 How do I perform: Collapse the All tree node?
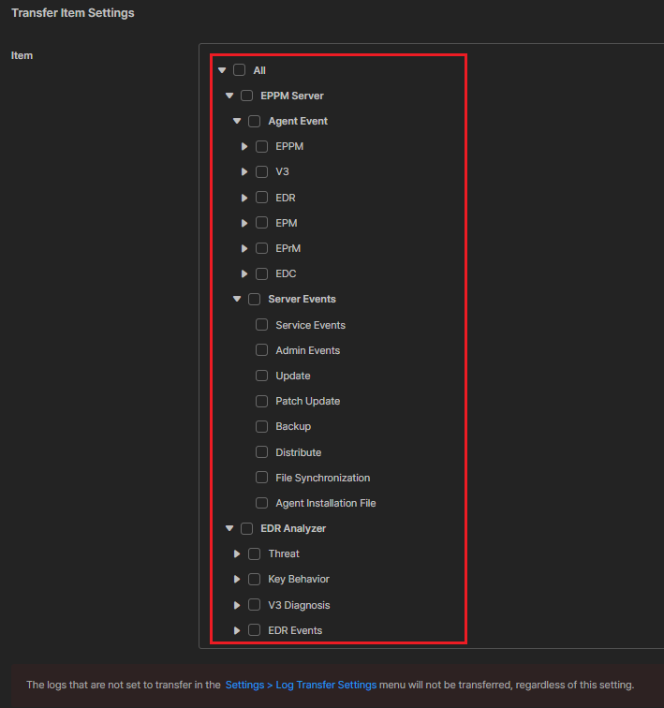click(x=222, y=70)
